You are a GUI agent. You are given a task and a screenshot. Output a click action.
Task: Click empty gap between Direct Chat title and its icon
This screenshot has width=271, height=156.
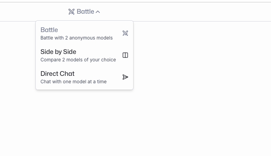click(99, 74)
